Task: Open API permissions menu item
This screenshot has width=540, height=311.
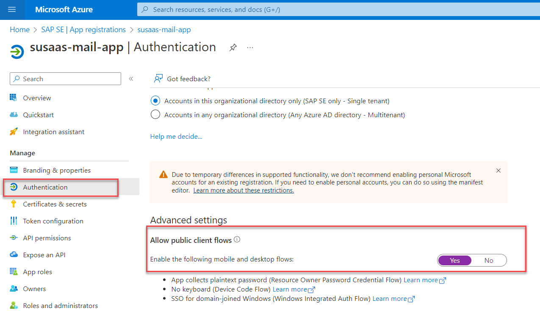Action: [47, 238]
